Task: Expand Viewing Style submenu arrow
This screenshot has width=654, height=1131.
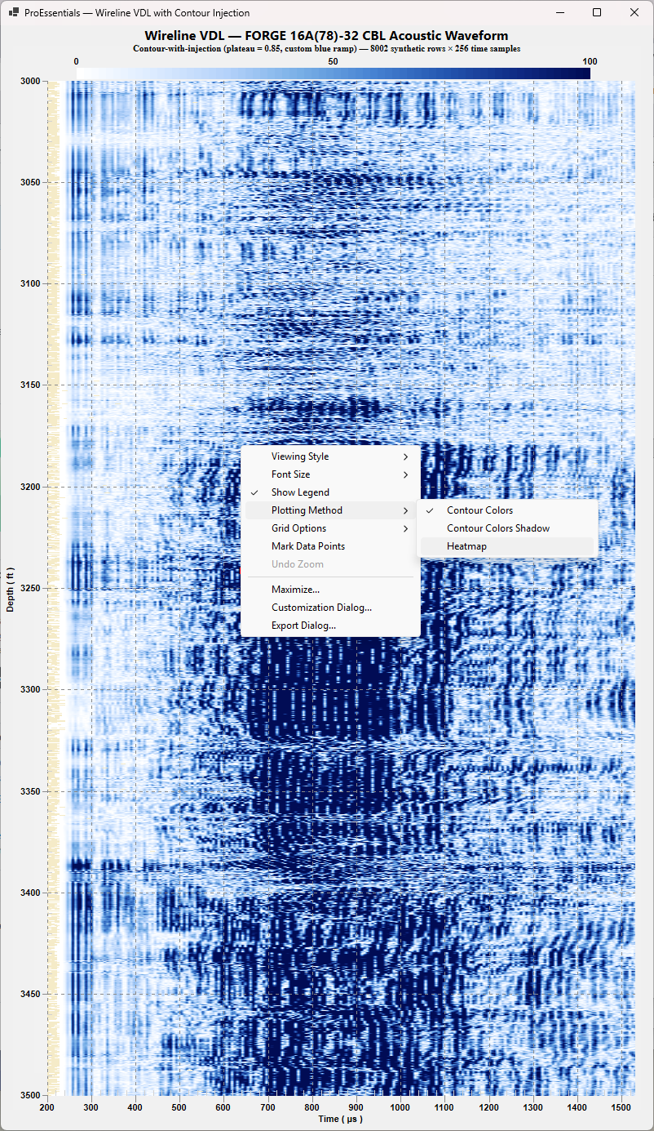Action: click(x=406, y=456)
